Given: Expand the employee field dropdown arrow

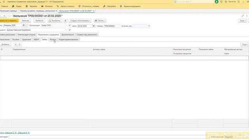Looking at the screenshot, I should coord(67,30).
